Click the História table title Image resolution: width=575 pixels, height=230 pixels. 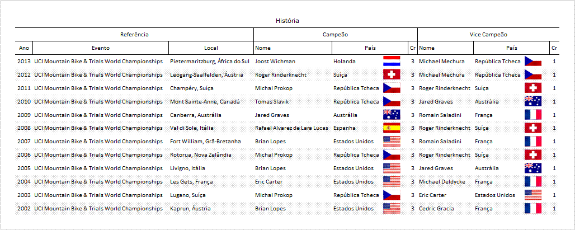click(287, 21)
